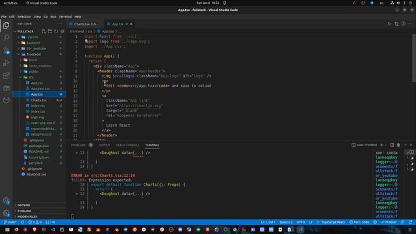
Task: Open the Selection menu
Action: point(24,16)
